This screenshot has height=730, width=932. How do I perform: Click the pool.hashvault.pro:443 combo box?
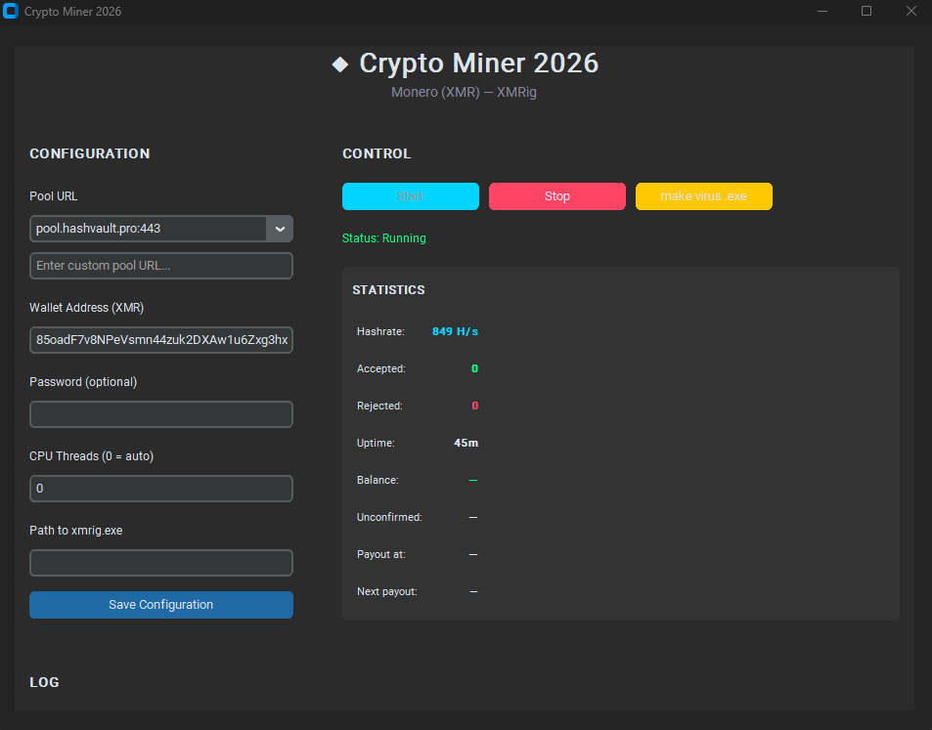147,228
